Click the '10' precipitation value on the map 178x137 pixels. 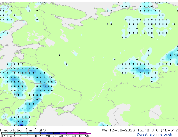tap(44, 86)
